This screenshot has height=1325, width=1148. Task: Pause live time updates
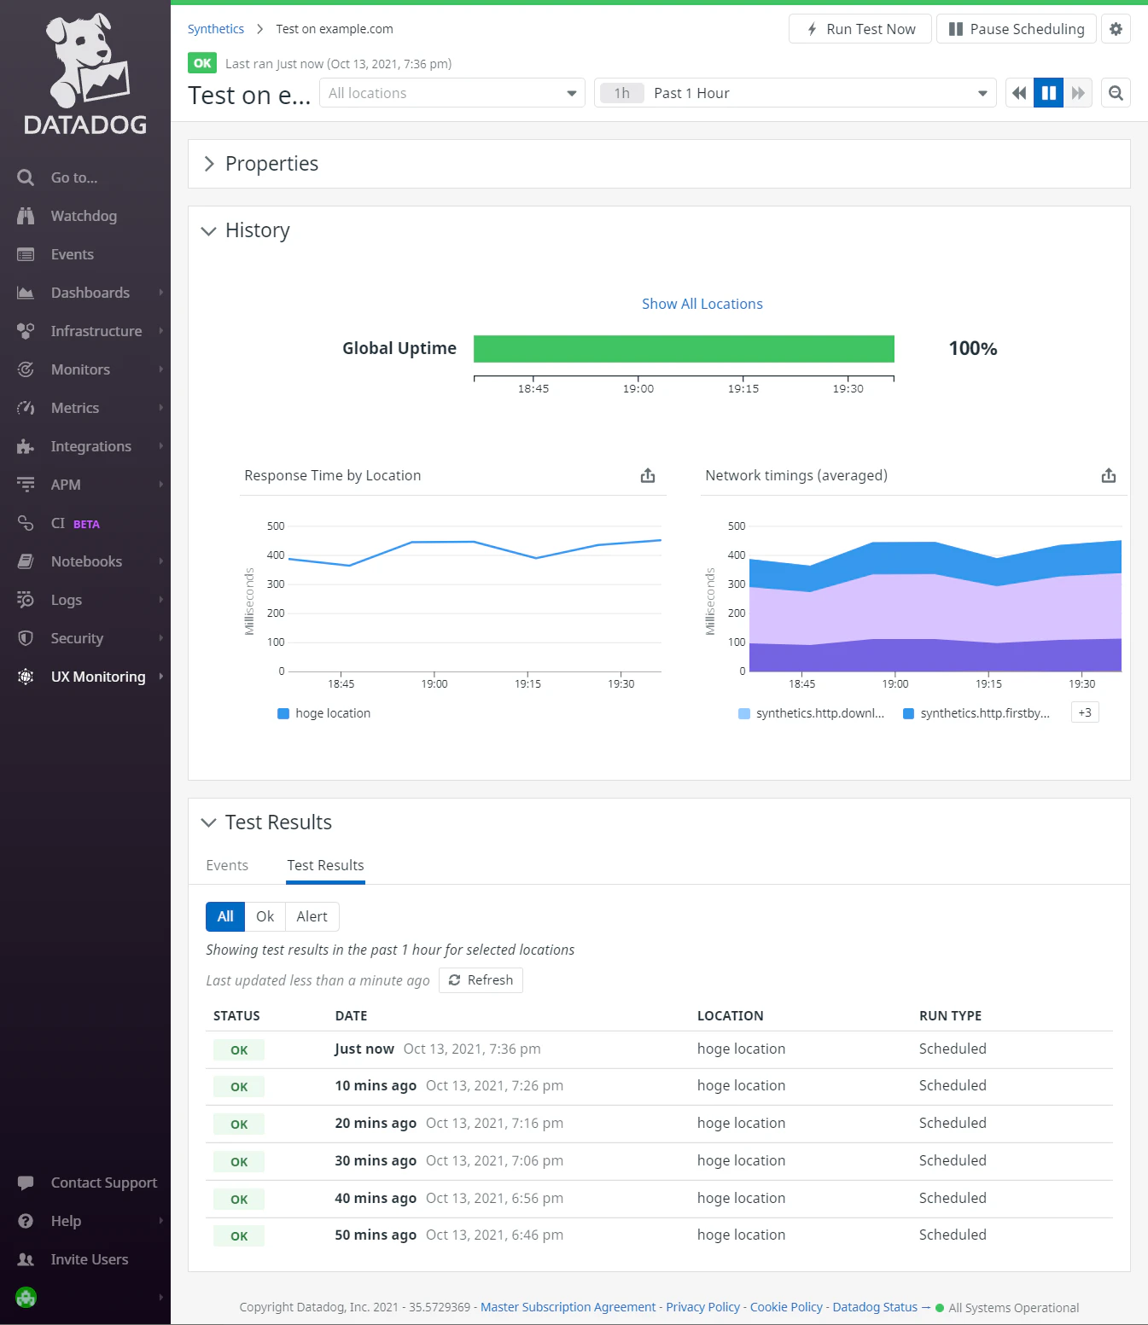coord(1049,93)
